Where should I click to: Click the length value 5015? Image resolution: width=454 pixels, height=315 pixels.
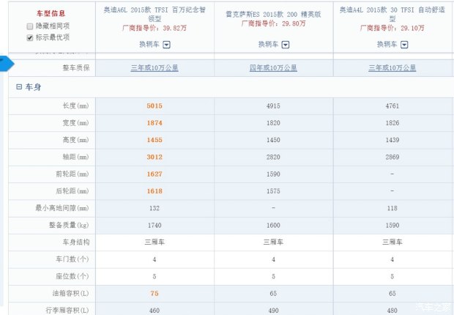(x=155, y=105)
